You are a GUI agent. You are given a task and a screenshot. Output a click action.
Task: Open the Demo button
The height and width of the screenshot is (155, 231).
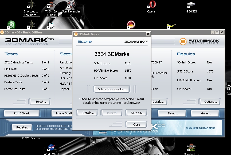tap(173, 113)
